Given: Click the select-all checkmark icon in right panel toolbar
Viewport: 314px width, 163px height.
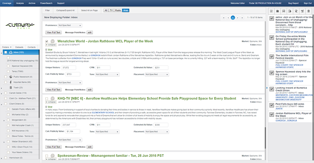Looking at the screenshot, I should [x=271, y=11].
